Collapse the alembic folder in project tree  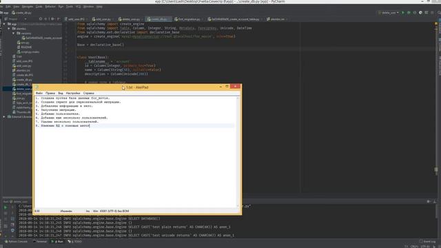tap(9, 29)
